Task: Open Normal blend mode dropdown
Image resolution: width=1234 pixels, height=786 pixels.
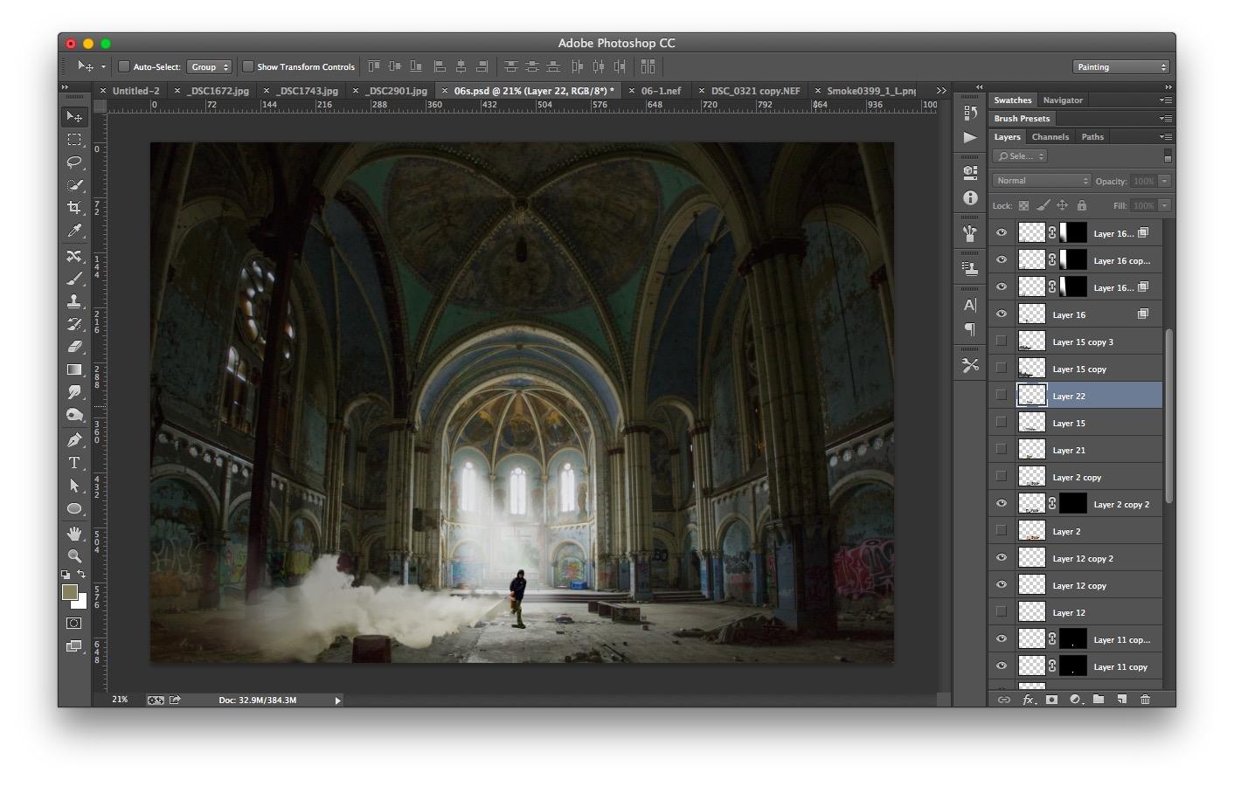Action: (1042, 181)
